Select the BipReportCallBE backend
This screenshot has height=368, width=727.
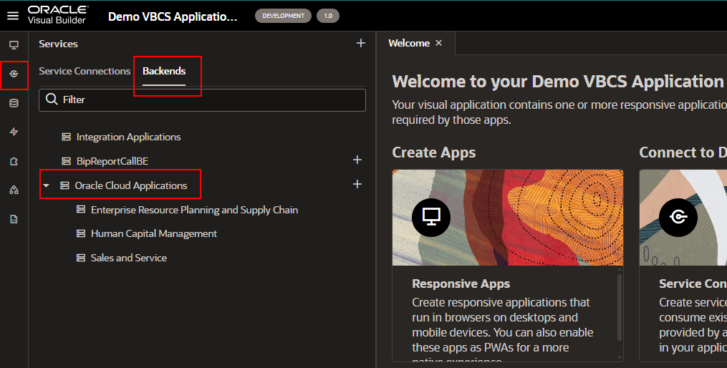point(112,161)
